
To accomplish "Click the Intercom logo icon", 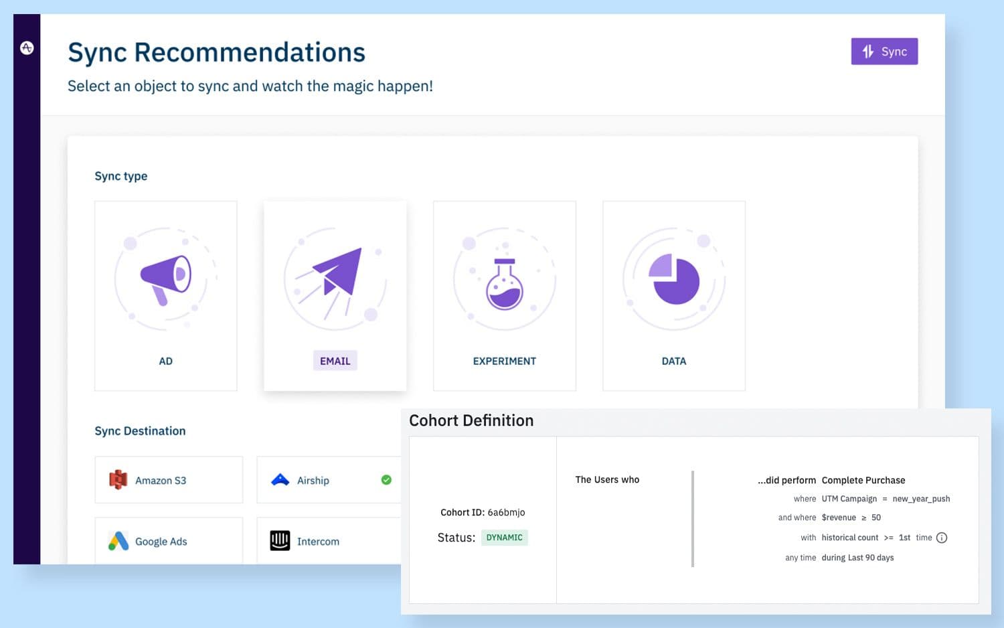I will tap(280, 540).
